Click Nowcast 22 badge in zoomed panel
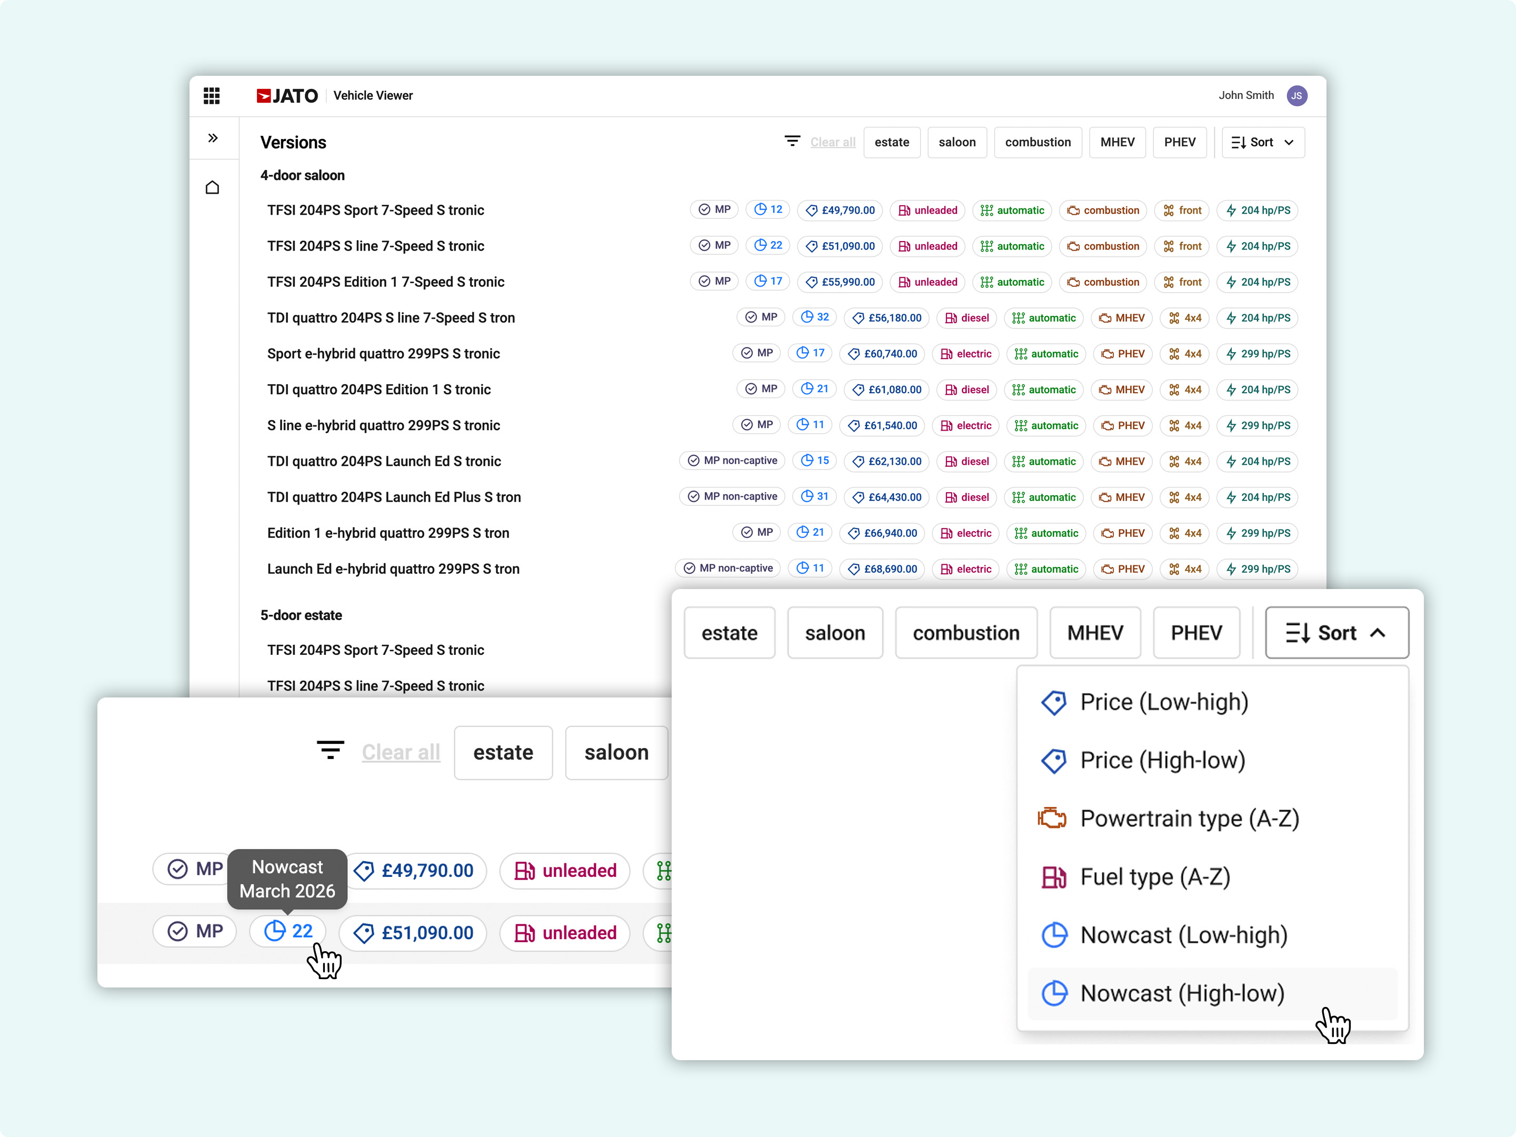The height and width of the screenshot is (1137, 1516). [x=288, y=931]
